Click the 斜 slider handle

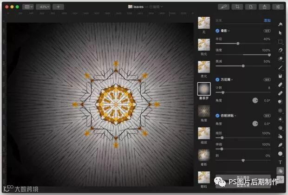tap(243, 161)
